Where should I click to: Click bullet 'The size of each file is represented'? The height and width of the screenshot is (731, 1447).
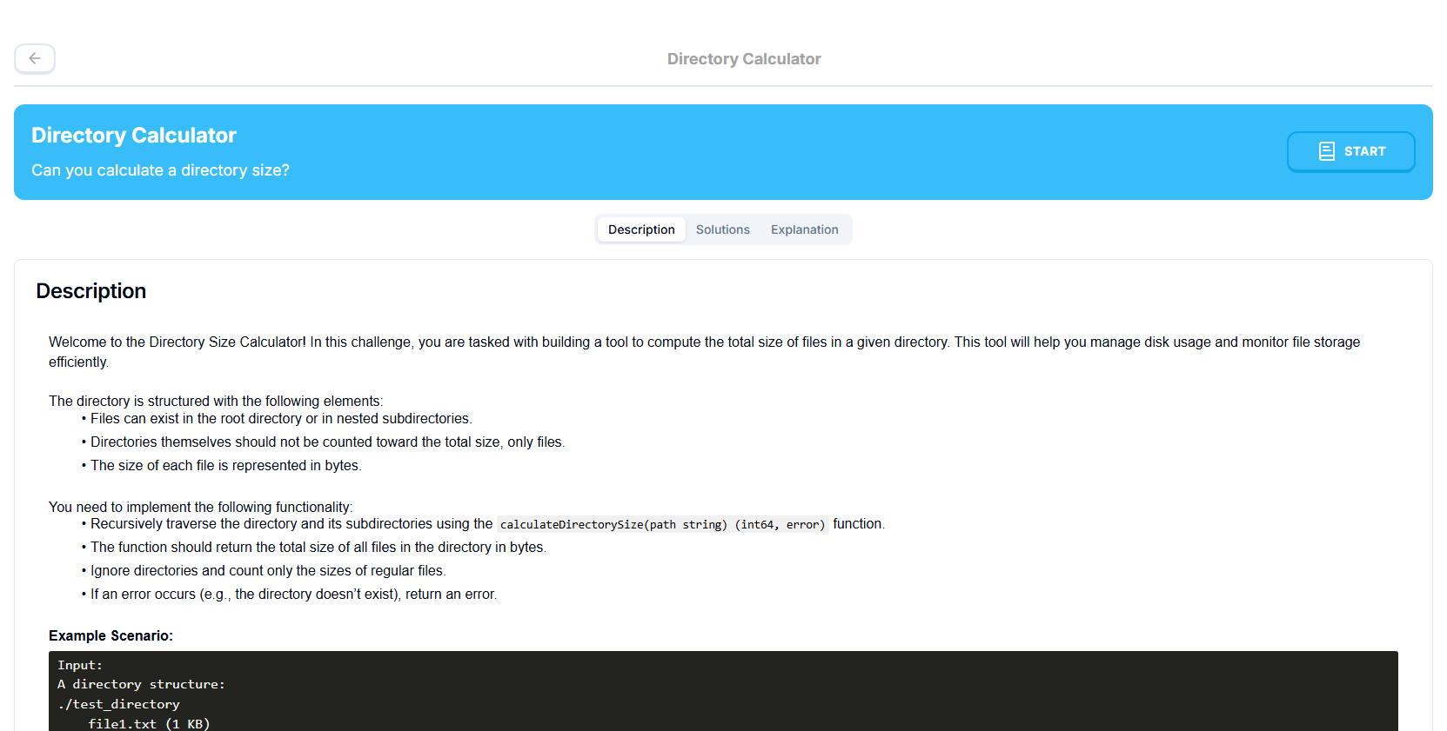click(225, 465)
